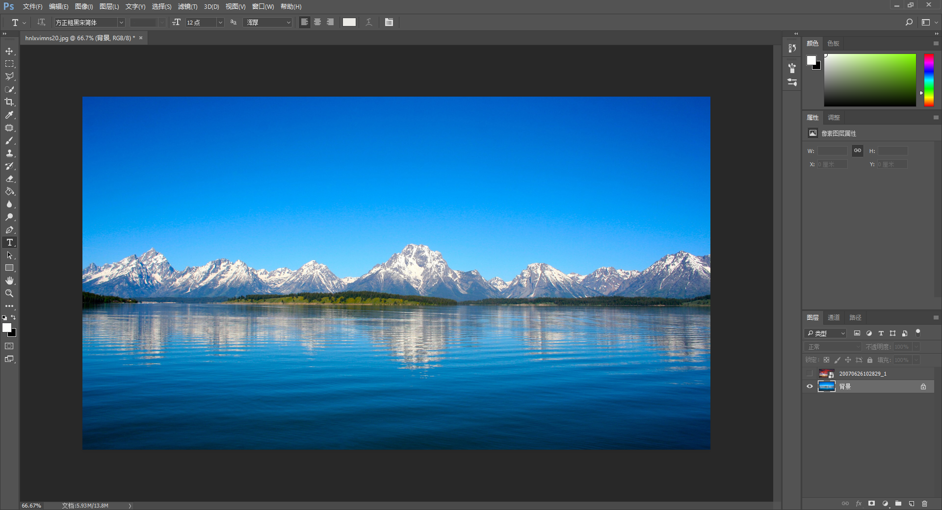Image resolution: width=942 pixels, height=510 pixels.
Task: Expand the font size dropdown 12点
Action: pyautogui.click(x=220, y=23)
